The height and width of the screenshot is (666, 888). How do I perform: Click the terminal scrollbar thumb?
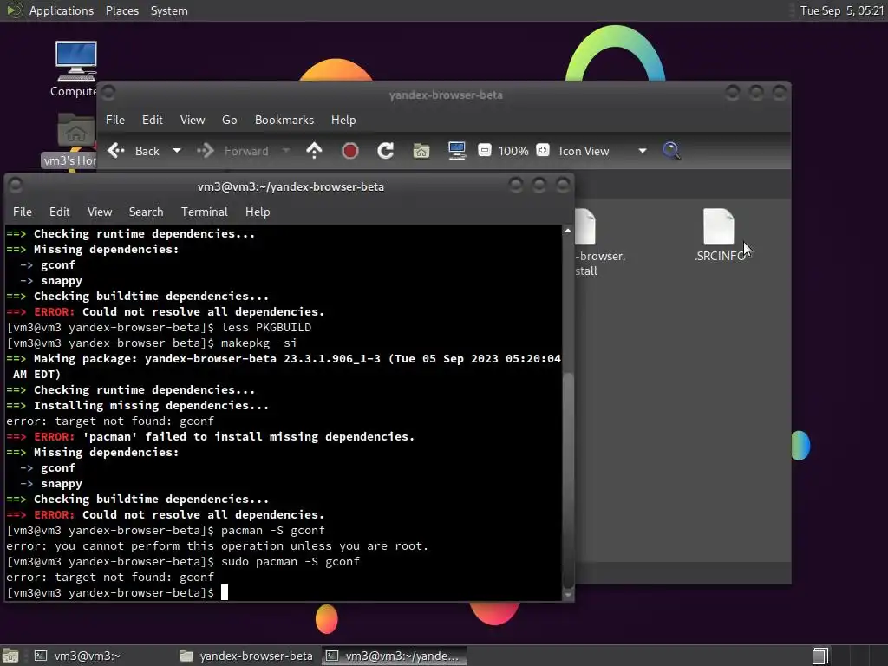click(x=568, y=480)
